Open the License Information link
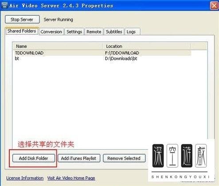The height and width of the screenshot is (186, 219). click(25, 178)
